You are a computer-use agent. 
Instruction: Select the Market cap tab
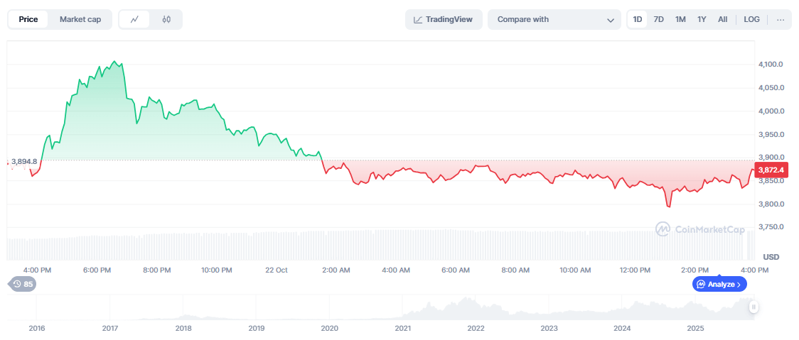pyautogui.click(x=80, y=20)
